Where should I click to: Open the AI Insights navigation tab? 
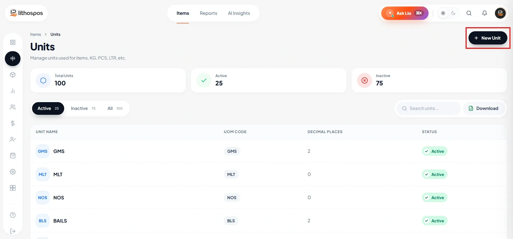[239, 13]
